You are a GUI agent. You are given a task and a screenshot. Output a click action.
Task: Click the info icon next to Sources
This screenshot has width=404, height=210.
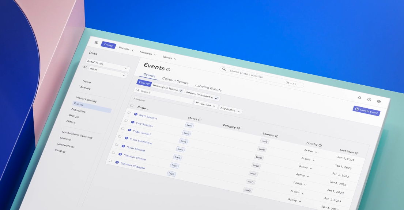tap(277, 136)
